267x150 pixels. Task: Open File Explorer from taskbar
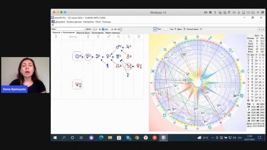coord(110,137)
